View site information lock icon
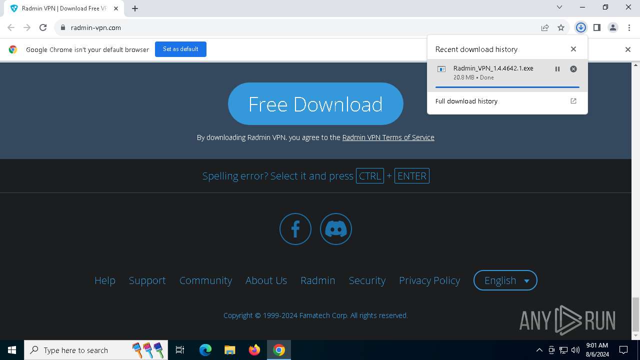The width and height of the screenshot is (640, 360). pos(63,27)
